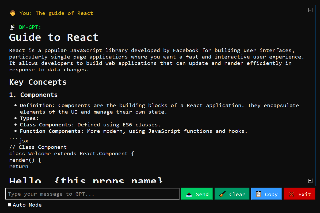Click the "render() {" code line
Viewport: 320px width, 213px height.
(x=25, y=160)
